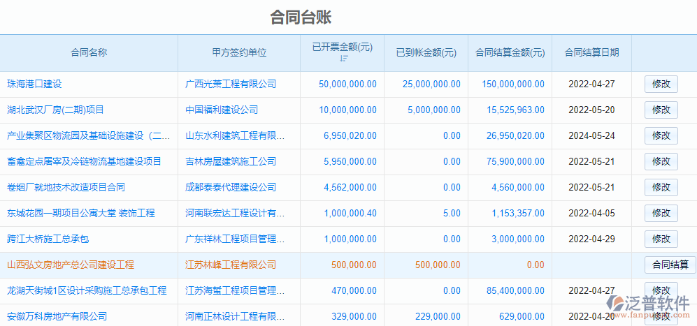Click the sort icon under 已开票金额(元)
The image size is (697, 326).
[343, 59]
